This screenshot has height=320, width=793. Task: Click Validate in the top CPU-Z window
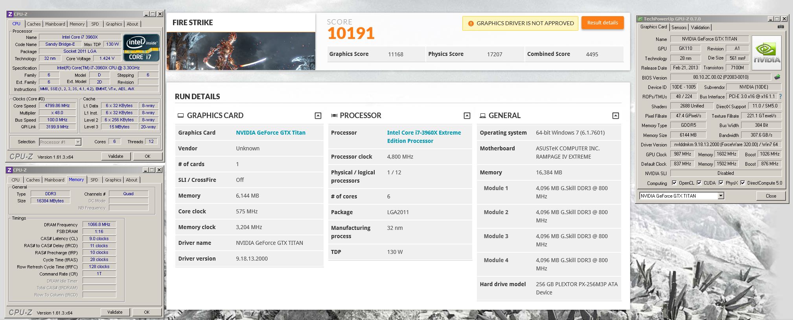click(116, 156)
